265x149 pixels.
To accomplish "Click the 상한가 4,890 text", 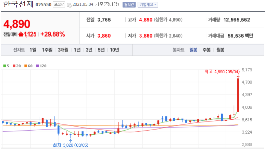I will (x=168, y=20).
